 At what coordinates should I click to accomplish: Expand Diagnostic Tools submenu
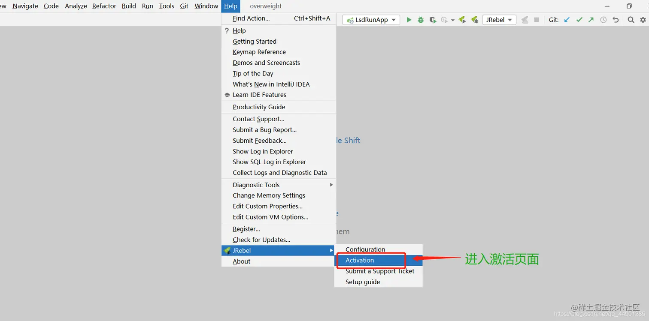278,185
